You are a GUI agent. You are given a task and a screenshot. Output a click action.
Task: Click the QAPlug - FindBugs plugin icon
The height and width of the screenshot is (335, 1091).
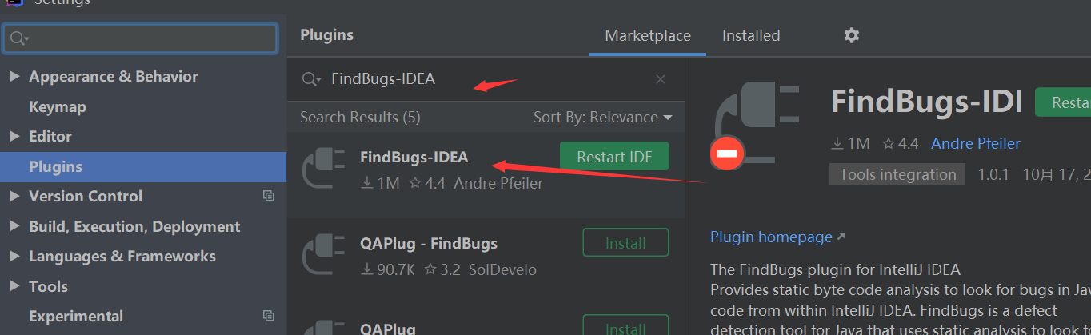(323, 256)
